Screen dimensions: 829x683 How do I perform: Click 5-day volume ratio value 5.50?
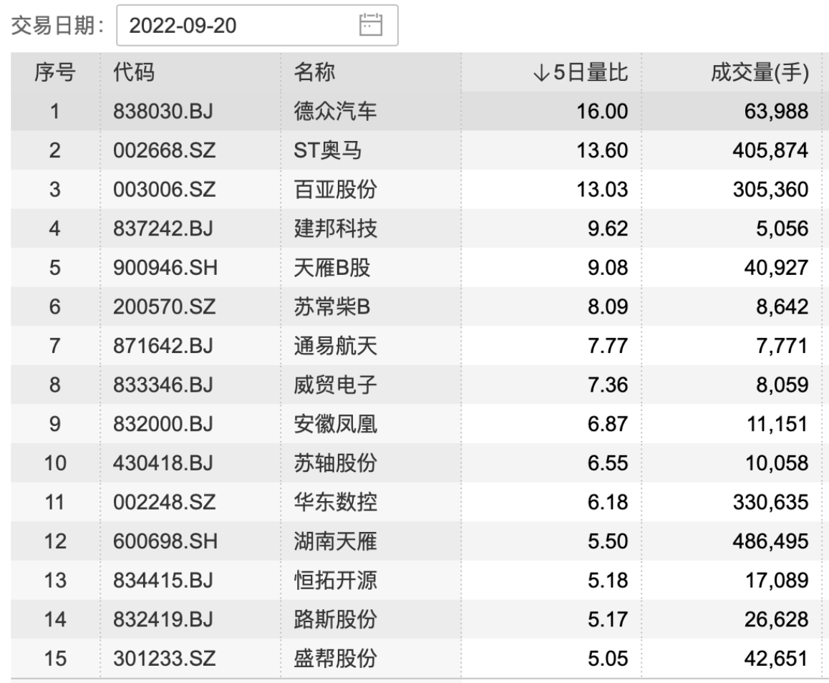tap(608, 541)
